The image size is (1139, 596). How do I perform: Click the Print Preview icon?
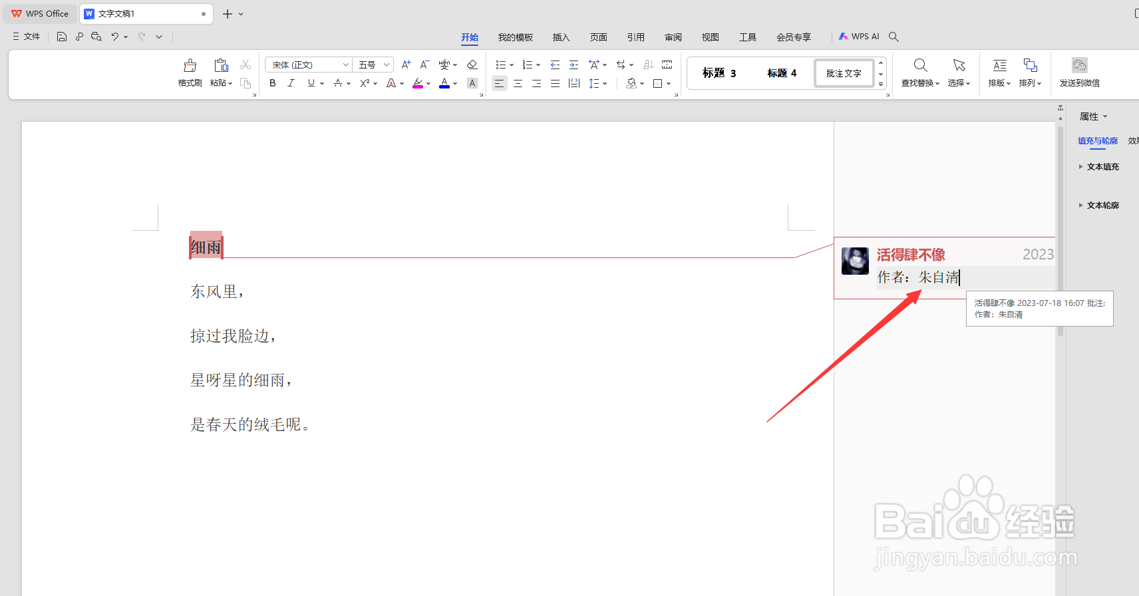pyautogui.click(x=96, y=37)
